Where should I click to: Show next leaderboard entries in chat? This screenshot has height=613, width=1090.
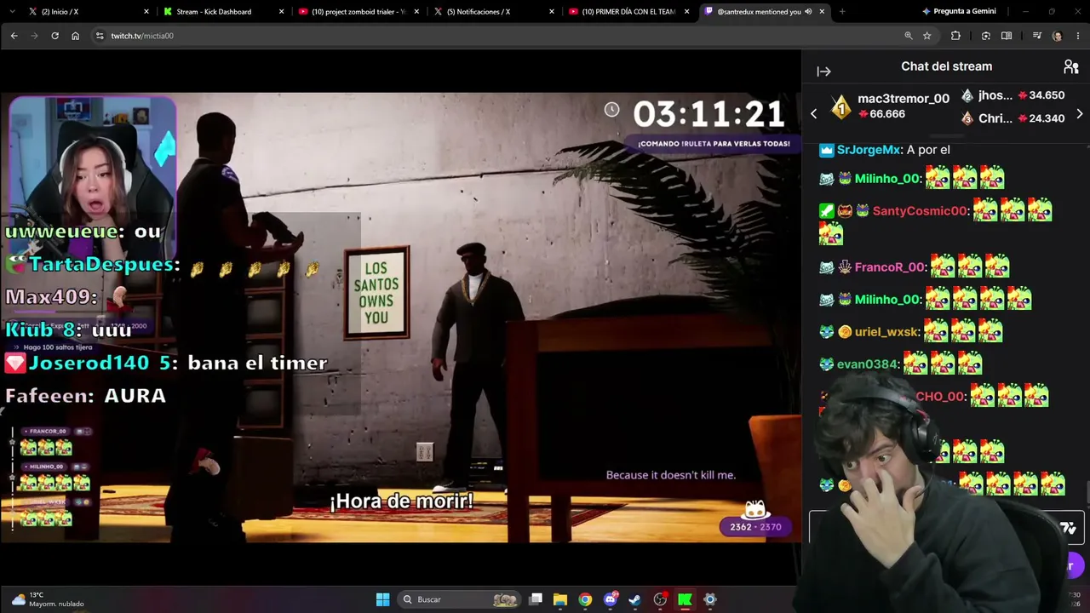pos(1080,114)
